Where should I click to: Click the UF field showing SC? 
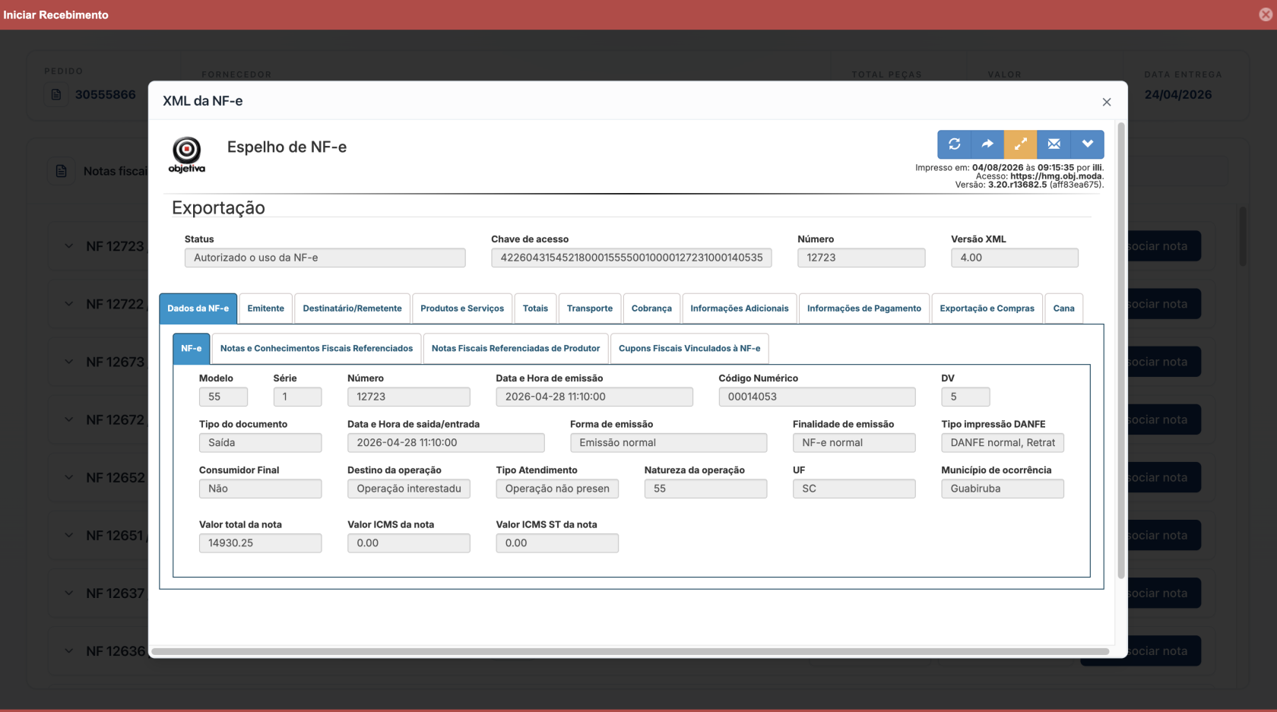854,489
